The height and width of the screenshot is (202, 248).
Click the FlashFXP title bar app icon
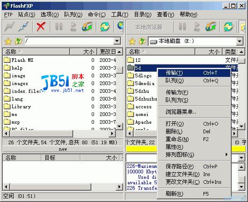click(x=6, y=6)
